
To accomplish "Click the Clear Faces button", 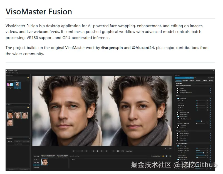I will pyautogui.click(x=36, y=162).
